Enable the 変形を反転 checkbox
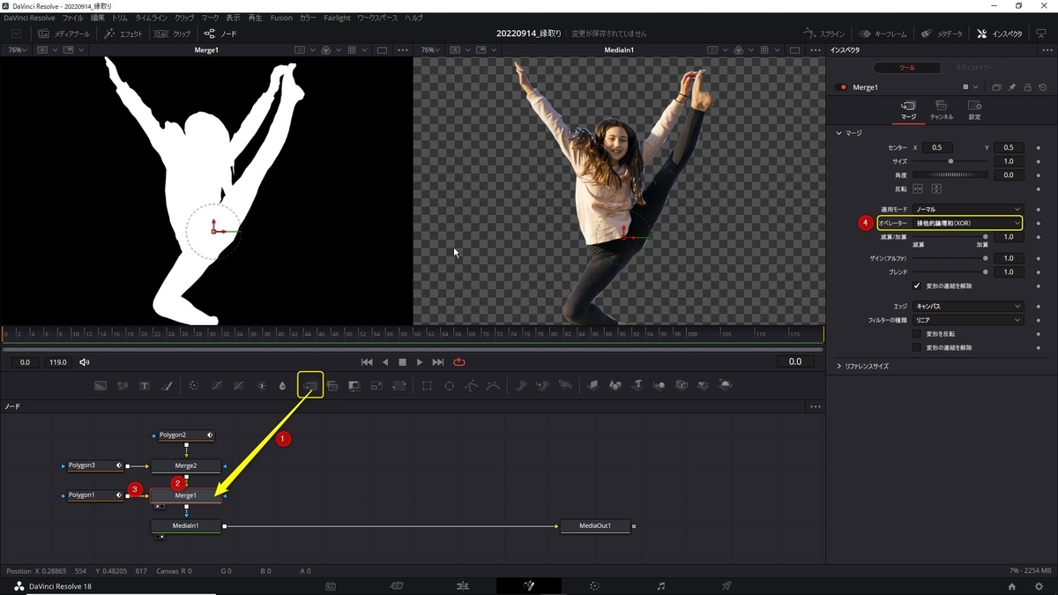1058x595 pixels. 917,334
